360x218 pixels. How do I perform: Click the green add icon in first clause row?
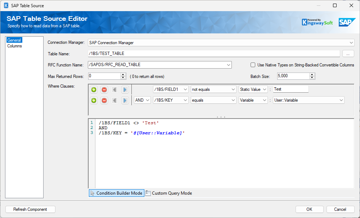click(94, 89)
